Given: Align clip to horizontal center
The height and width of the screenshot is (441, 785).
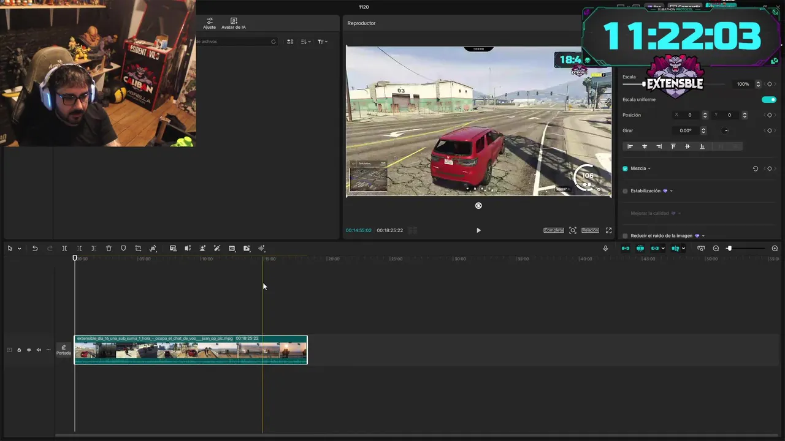Looking at the screenshot, I should [x=645, y=146].
